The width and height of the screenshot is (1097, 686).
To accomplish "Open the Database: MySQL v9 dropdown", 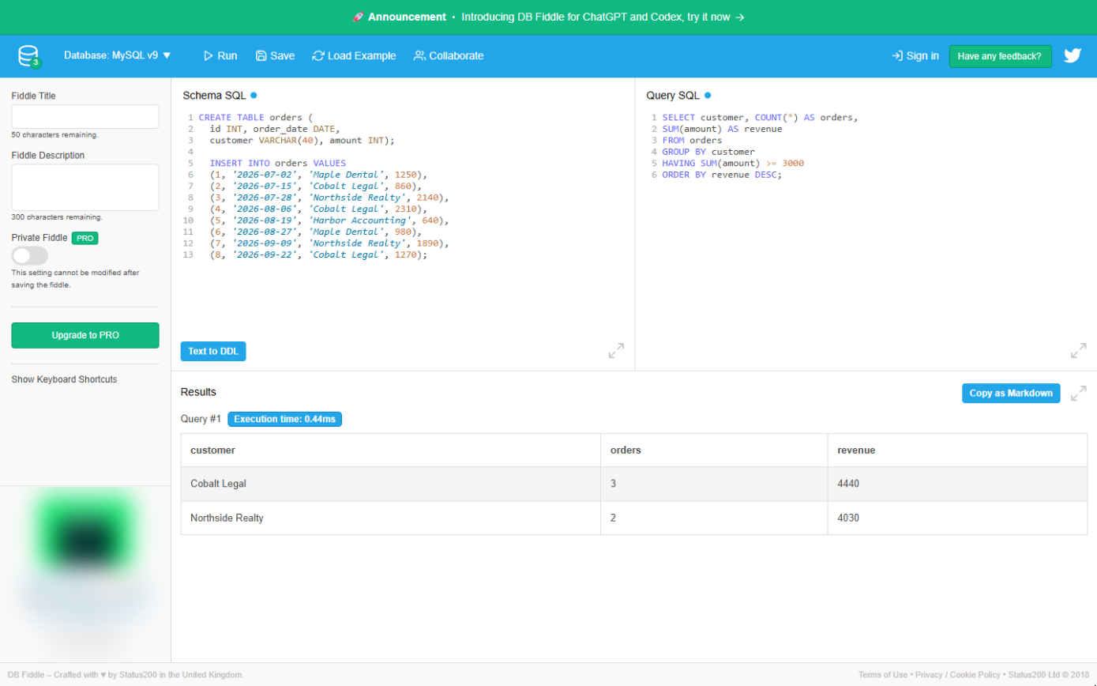I will [x=117, y=56].
